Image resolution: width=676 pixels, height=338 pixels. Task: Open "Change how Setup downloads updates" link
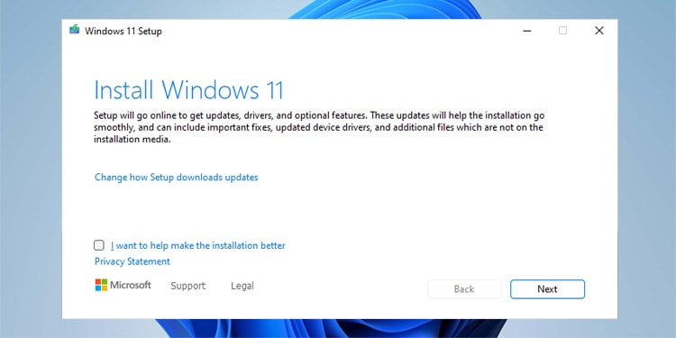pyautogui.click(x=177, y=178)
